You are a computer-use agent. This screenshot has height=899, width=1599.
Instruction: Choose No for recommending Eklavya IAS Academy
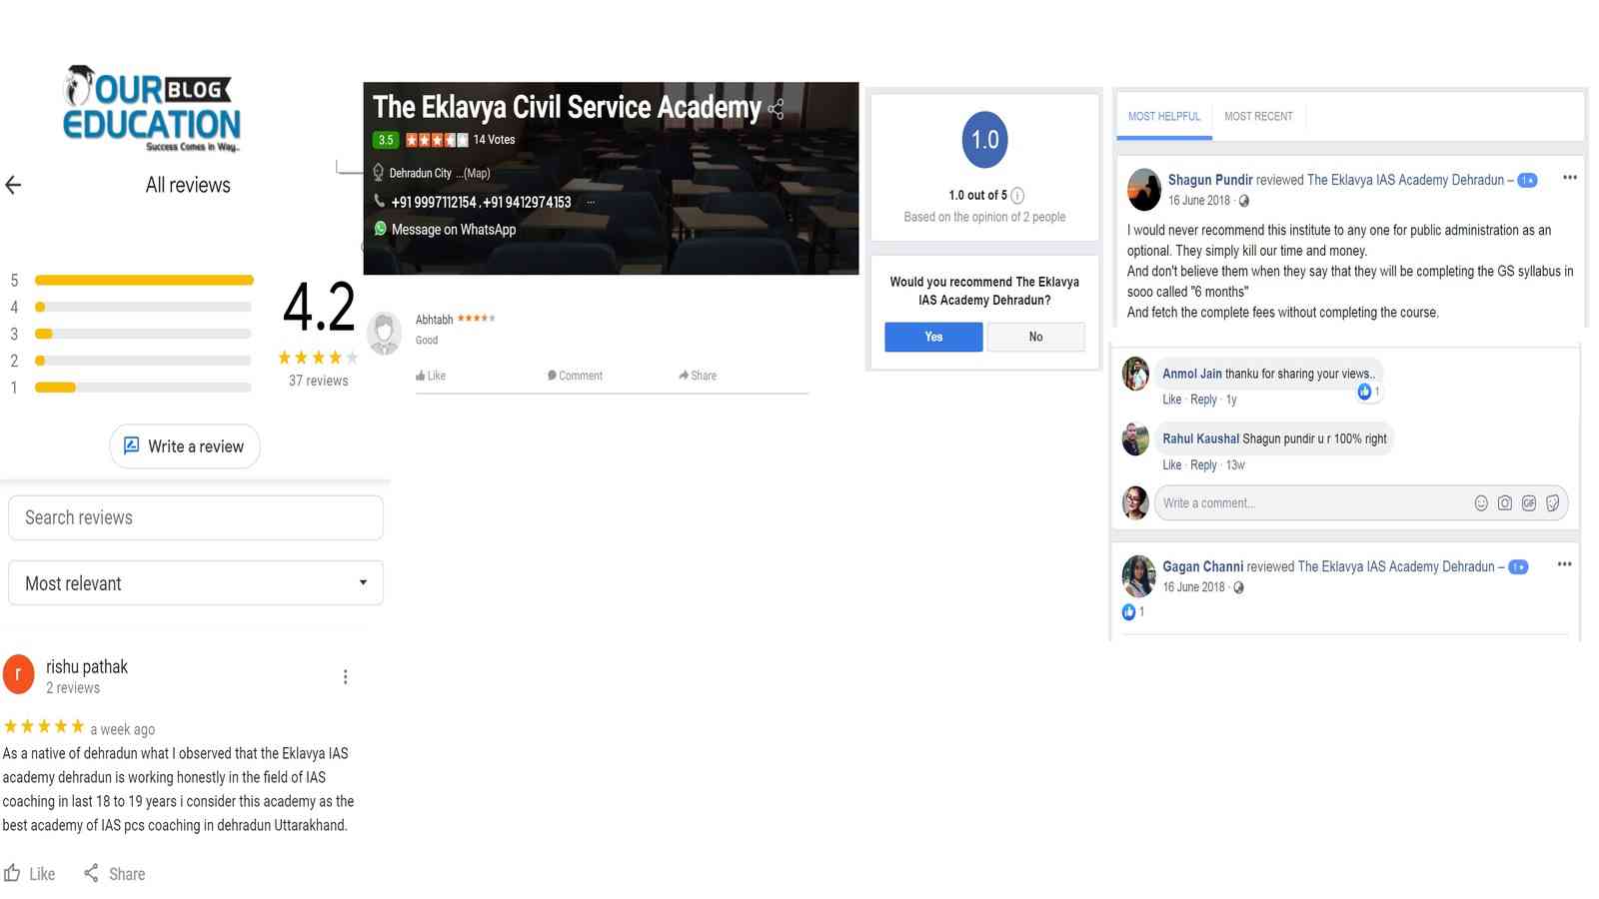(x=1036, y=338)
